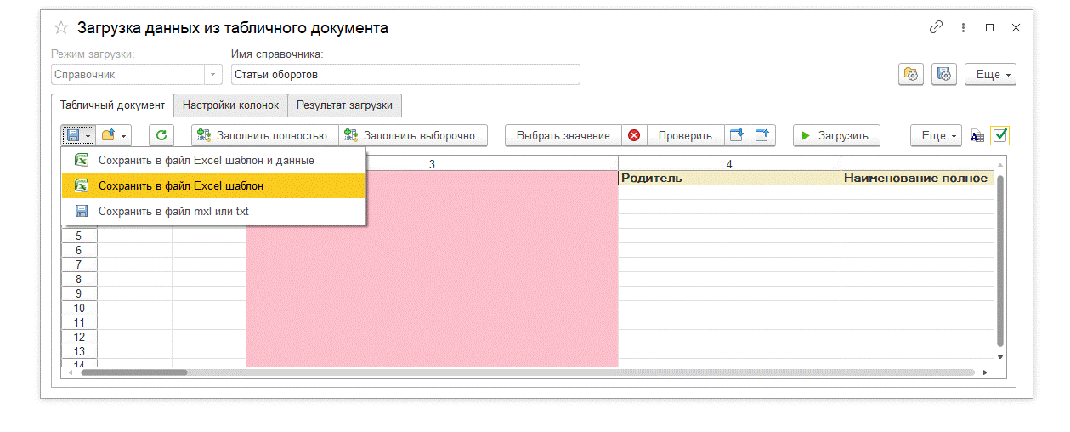Click the save settings disk-gear icon
Image resolution: width=1070 pixels, height=432 pixels.
click(x=944, y=75)
